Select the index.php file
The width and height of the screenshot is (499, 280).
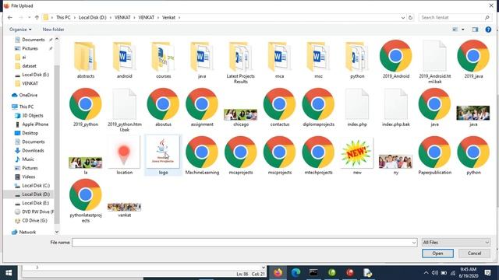click(357, 107)
